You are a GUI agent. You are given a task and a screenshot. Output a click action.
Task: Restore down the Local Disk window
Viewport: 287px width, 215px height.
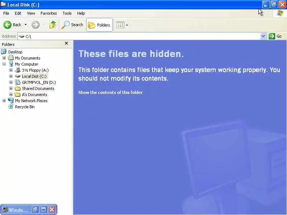pos(274,5)
